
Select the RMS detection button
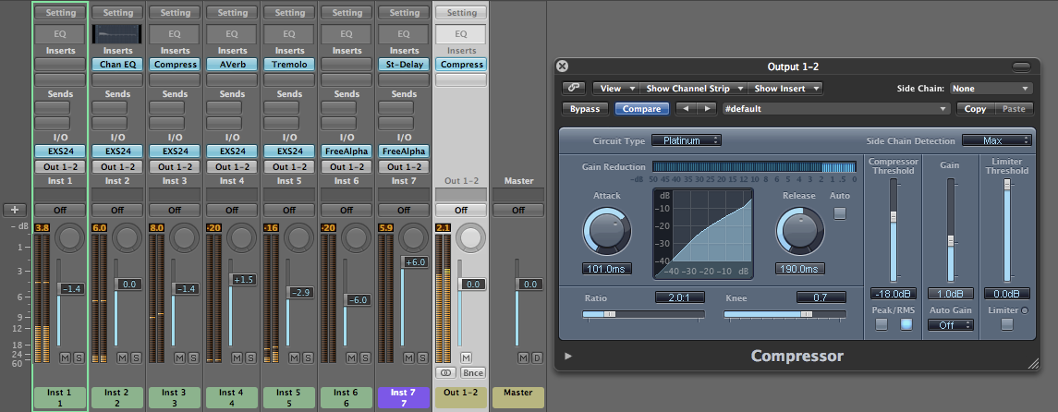click(x=906, y=324)
